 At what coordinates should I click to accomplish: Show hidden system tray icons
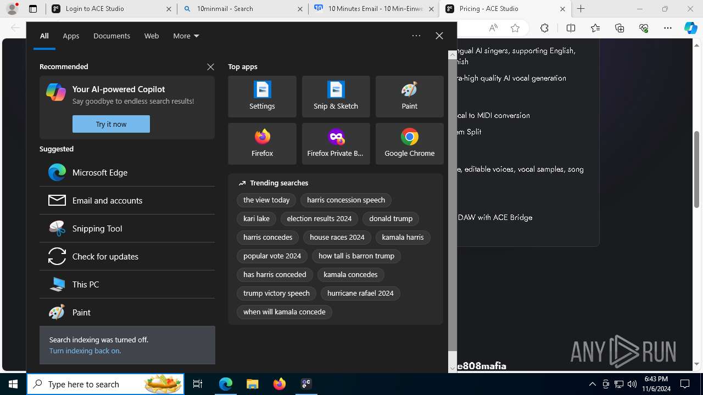click(592, 384)
